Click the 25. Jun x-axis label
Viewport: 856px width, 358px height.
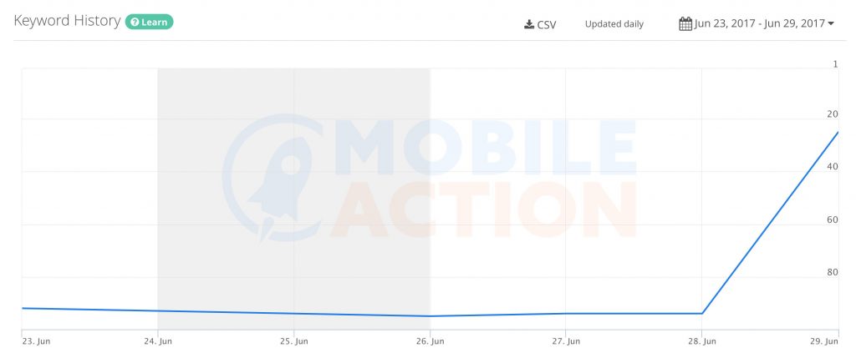coord(293,340)
